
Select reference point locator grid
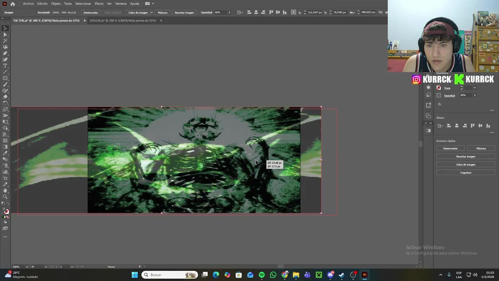click(x=294, y=12)
